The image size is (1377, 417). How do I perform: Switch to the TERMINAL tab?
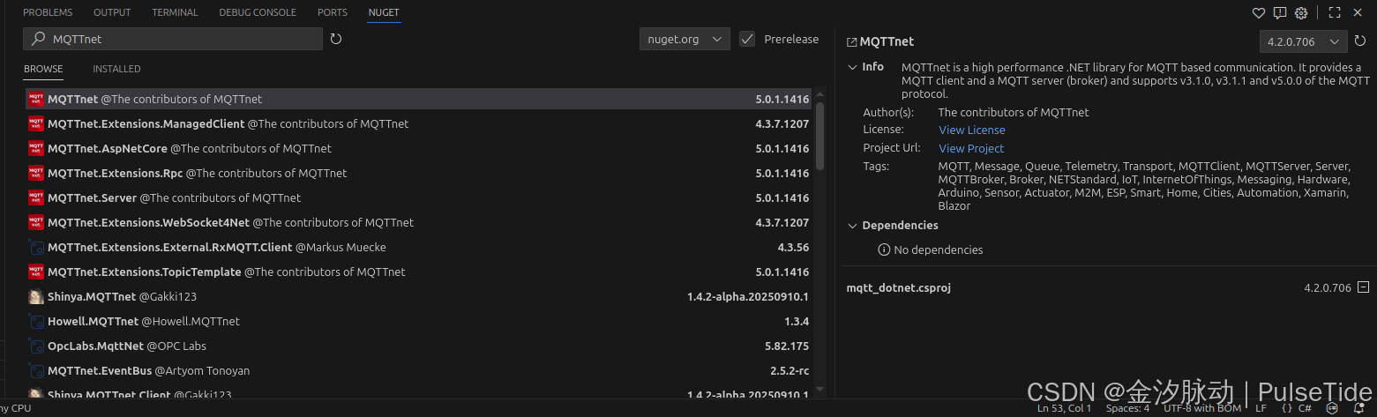(x=175, y=12)
